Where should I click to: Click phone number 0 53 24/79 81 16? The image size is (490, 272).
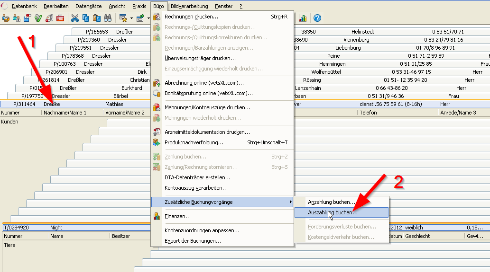pos(444,40)
